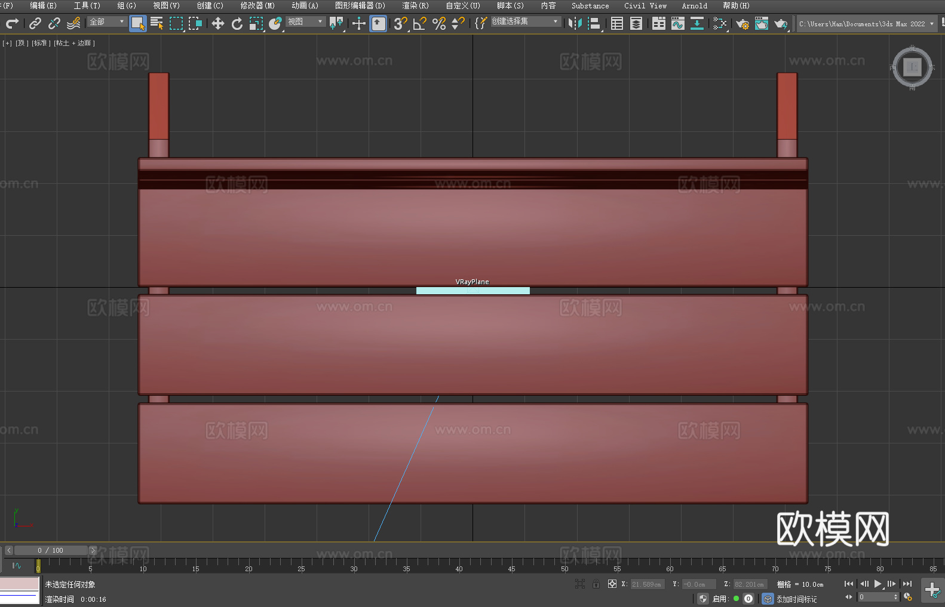Screen dimensions: 945x607
Task: Toggle Absolute/Offset transform type-in mode
Action: tap(612, 584)
